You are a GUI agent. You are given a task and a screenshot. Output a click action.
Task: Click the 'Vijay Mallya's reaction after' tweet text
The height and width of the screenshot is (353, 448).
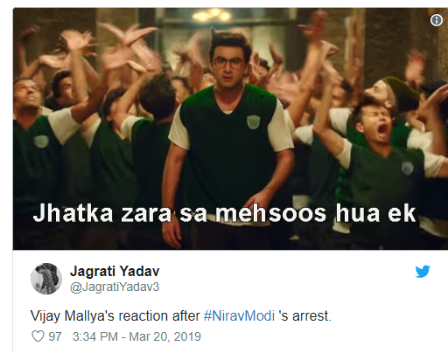[115, 316]
